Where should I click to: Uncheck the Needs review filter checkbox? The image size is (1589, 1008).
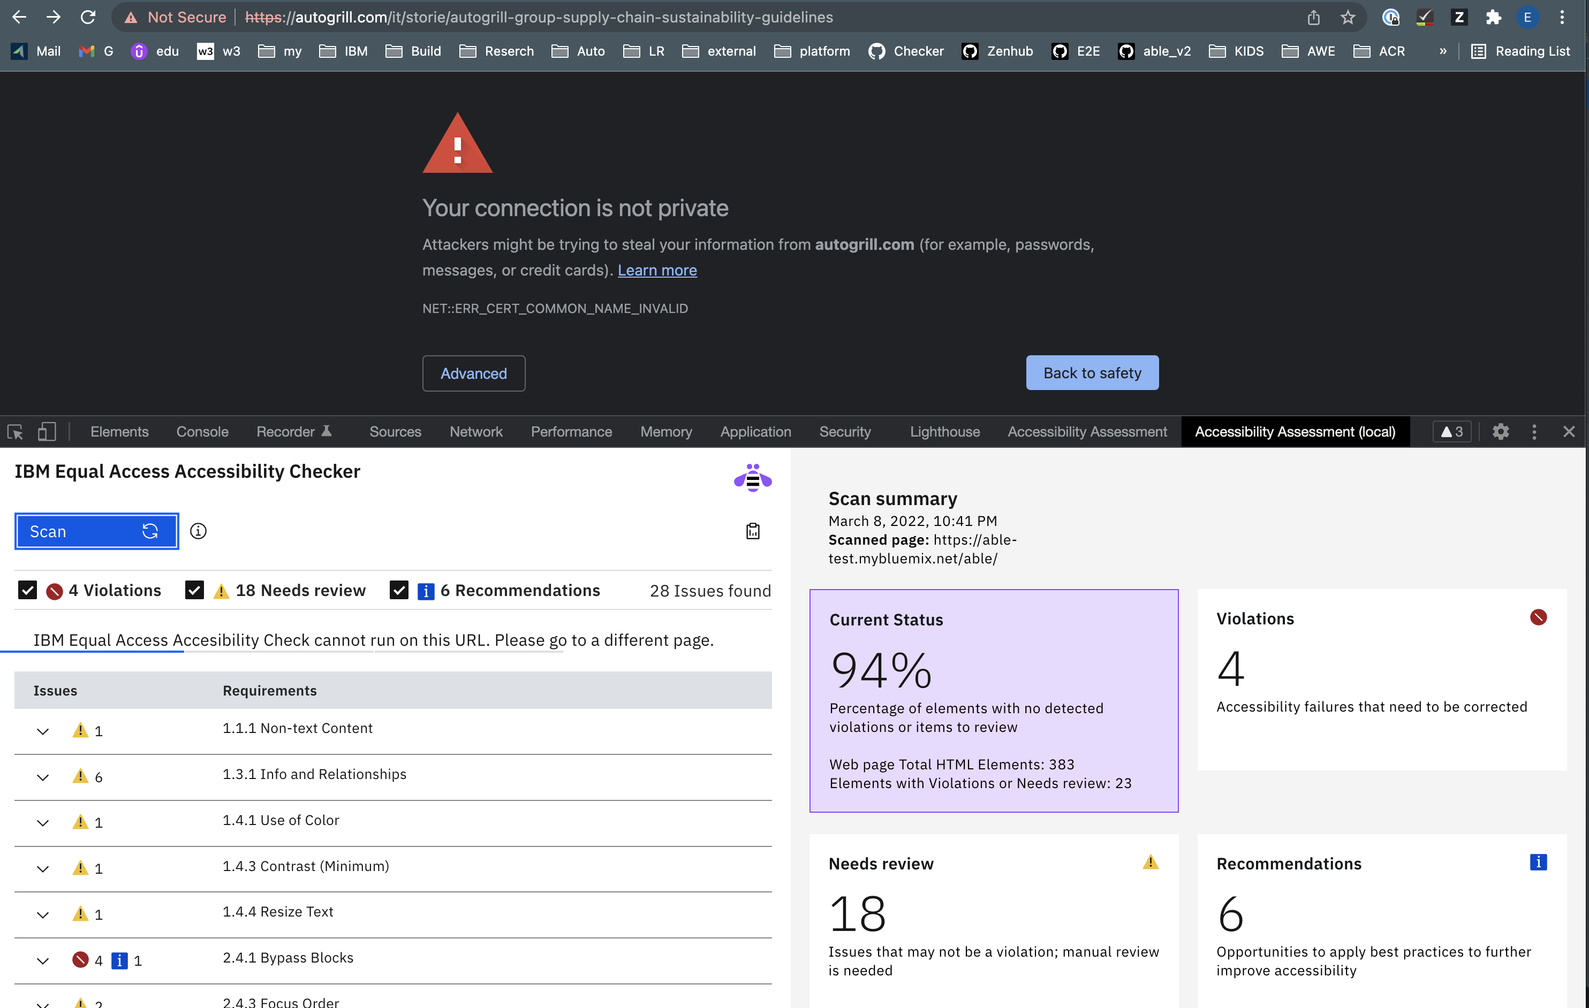(195, 590)
